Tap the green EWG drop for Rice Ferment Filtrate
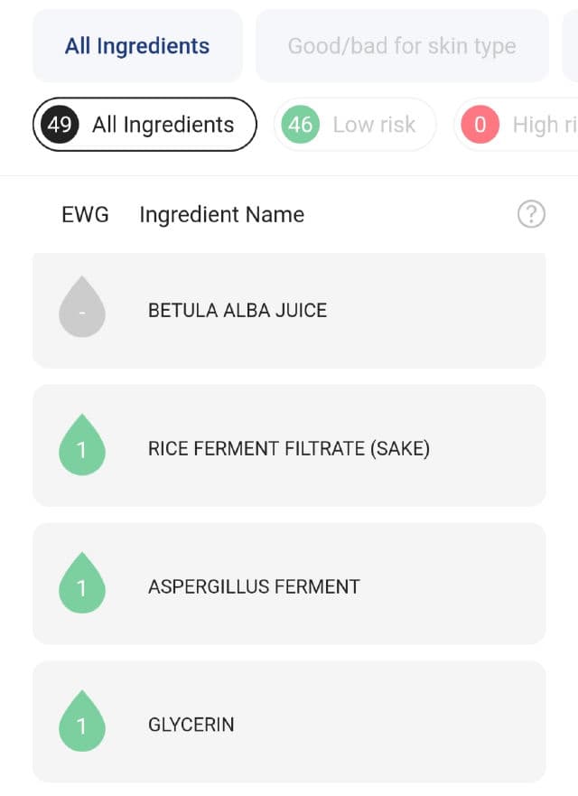578x796 pixels. click(x=82, y=446)
